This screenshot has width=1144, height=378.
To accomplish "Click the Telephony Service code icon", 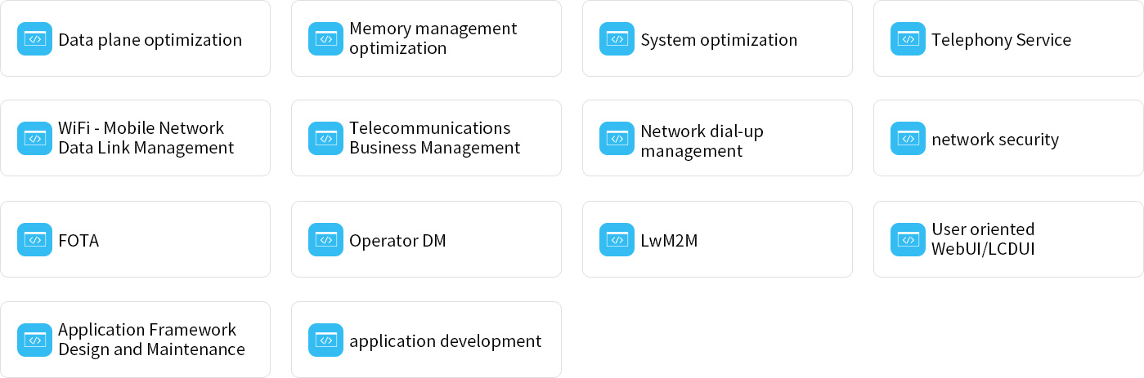I will click(x=908, y=38).
